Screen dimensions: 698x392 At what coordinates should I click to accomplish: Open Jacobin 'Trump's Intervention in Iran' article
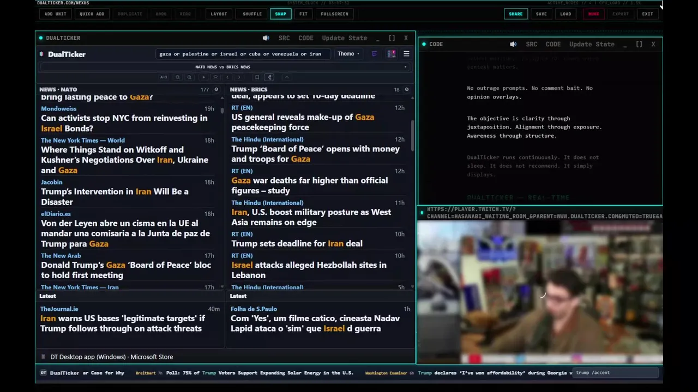point(115,197)
